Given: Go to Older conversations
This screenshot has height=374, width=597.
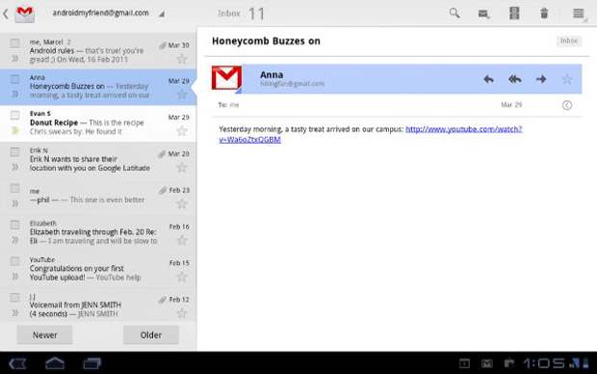Looking at the screenshot, I should (151, 335).
